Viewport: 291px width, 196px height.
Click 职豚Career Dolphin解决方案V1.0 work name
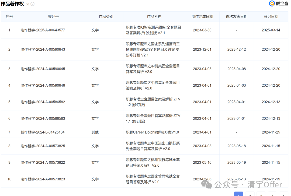point(152,132)
